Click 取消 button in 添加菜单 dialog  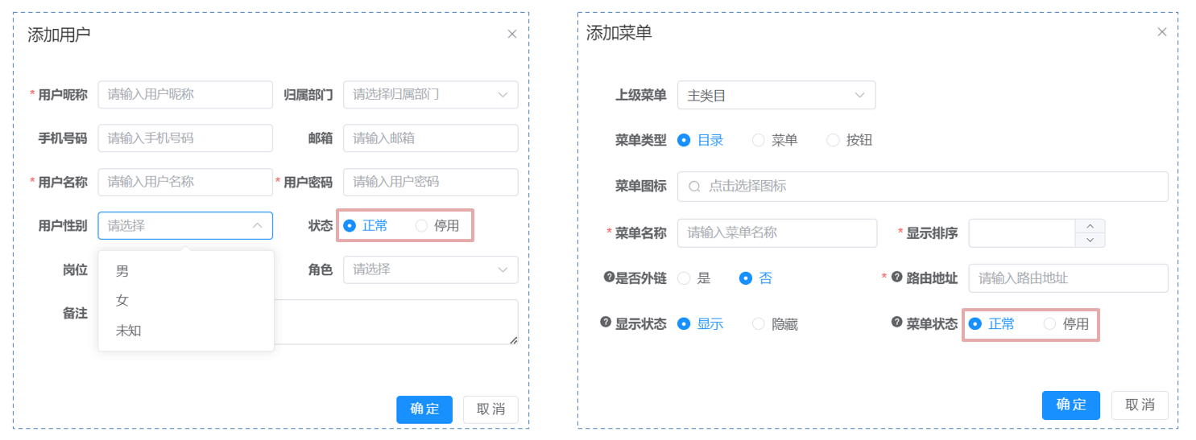pyautogui.click(x=1139, y=405)
